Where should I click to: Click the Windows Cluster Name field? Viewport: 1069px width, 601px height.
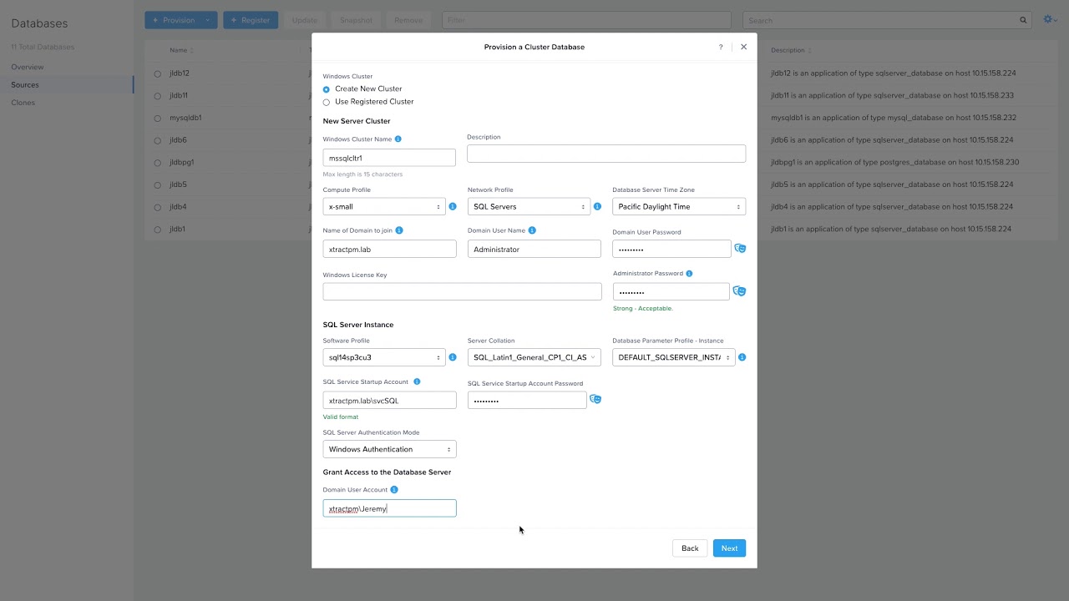tap(389, 158)
